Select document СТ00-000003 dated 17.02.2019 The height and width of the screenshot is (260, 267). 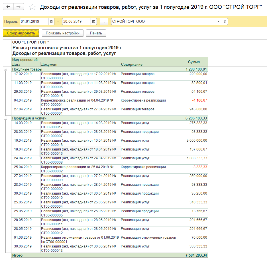(80, 76)
